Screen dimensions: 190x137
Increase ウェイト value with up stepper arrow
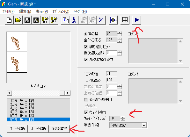tap(123, 117)
